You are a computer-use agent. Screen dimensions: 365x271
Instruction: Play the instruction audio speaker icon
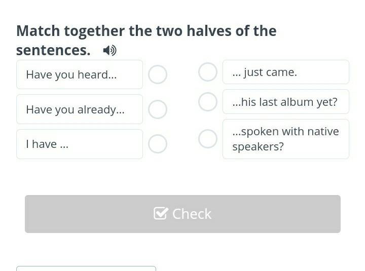(109, 50)
